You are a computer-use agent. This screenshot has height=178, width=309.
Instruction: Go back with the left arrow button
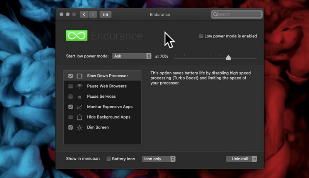(84, 15)
